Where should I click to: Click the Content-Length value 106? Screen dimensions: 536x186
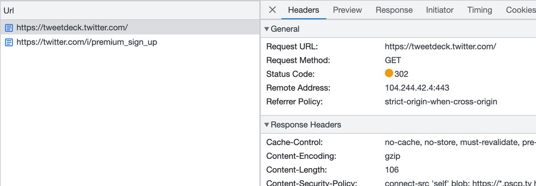[x=392, y=170]
